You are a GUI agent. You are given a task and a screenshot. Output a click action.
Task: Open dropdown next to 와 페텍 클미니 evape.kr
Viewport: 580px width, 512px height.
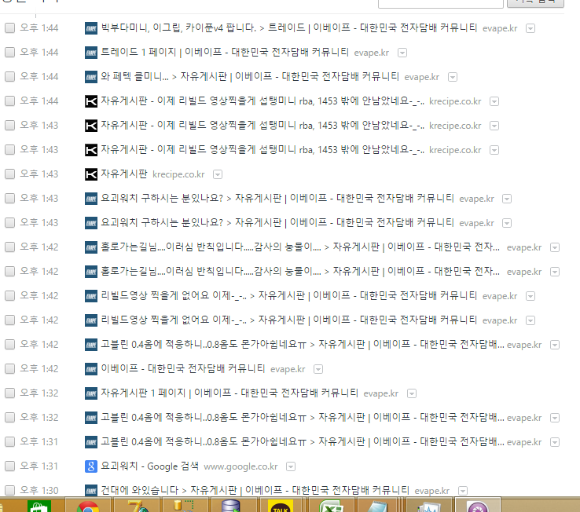click(x=453, y=77)
